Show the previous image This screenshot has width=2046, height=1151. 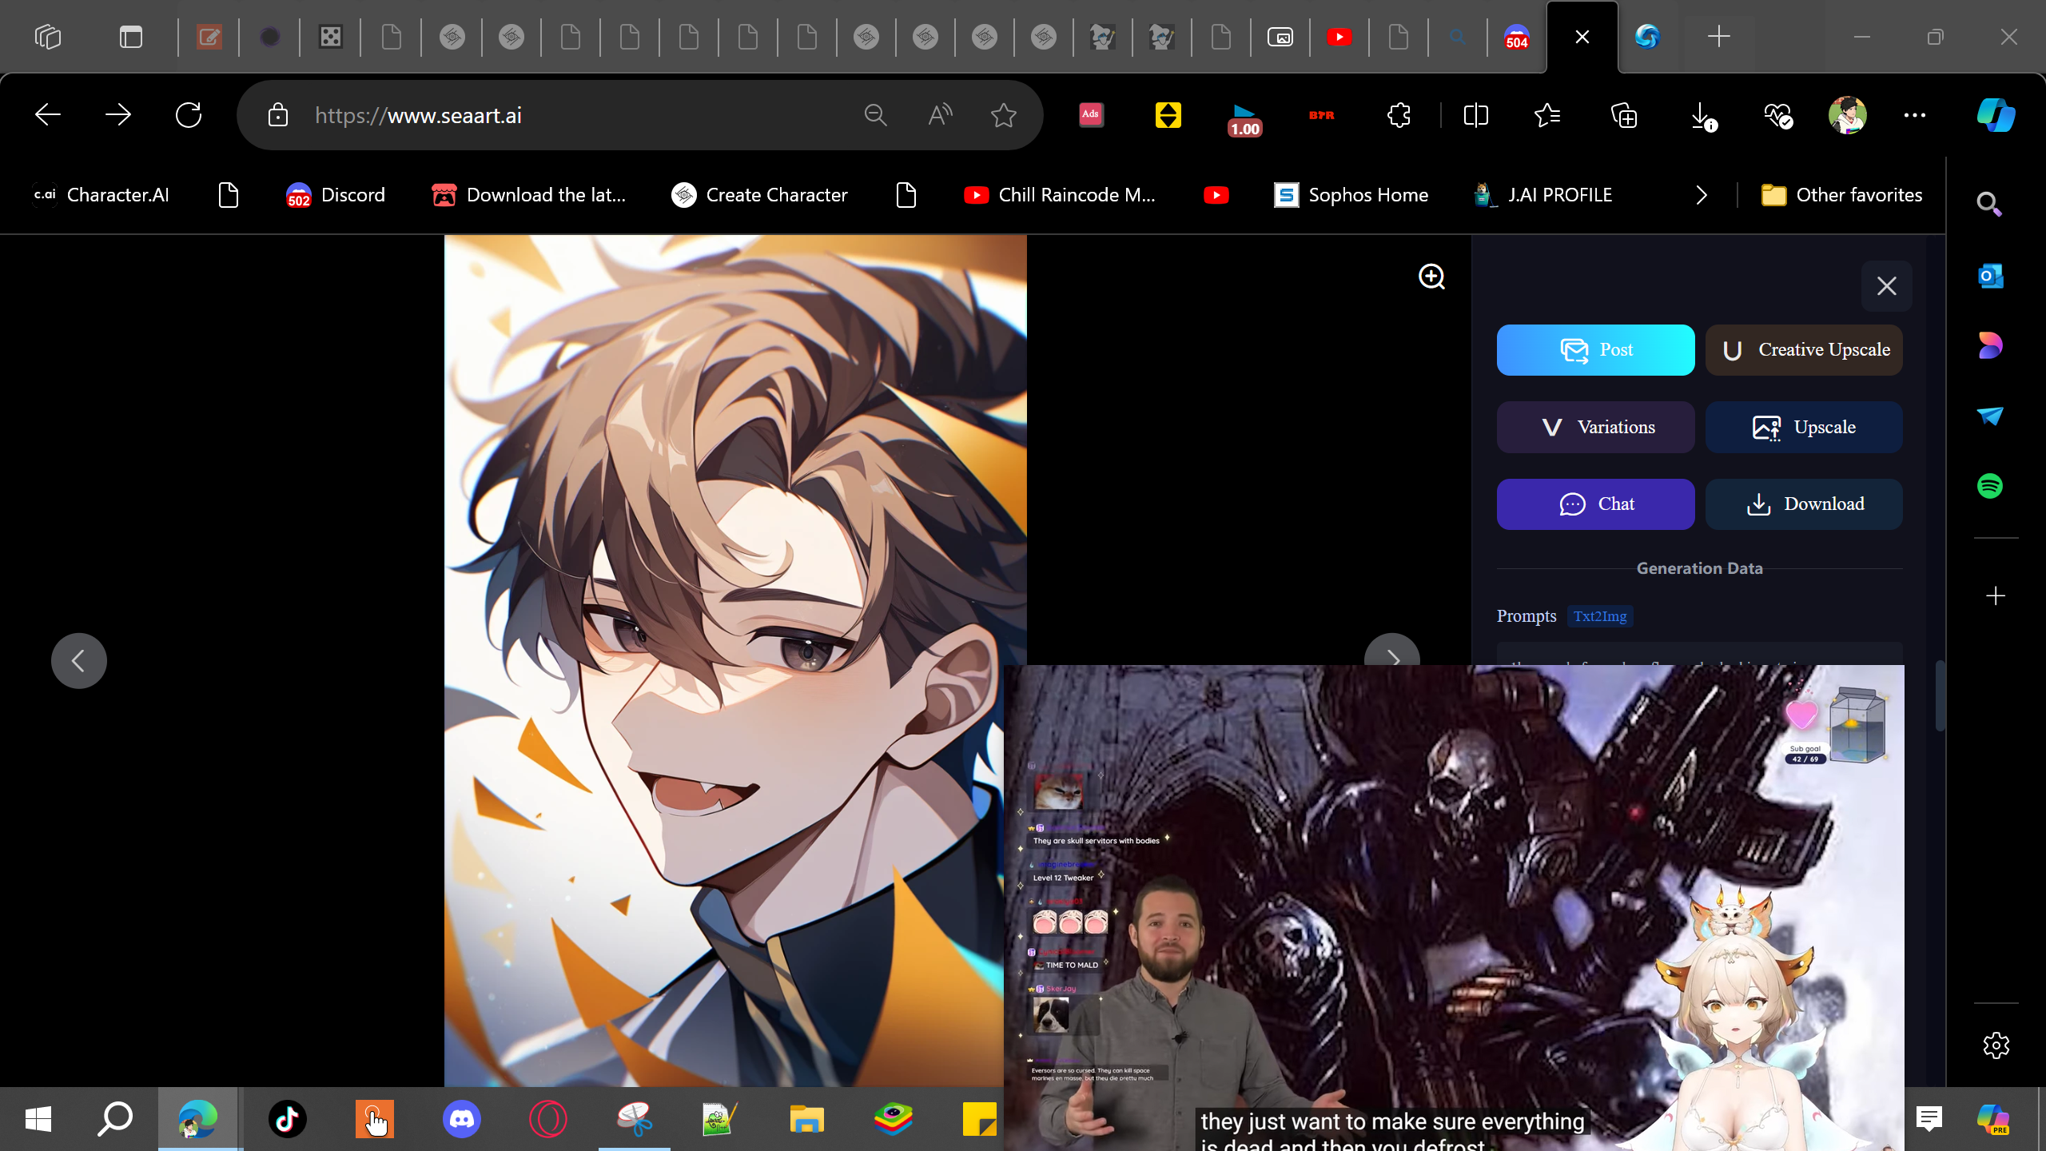(x=78, y=661)
